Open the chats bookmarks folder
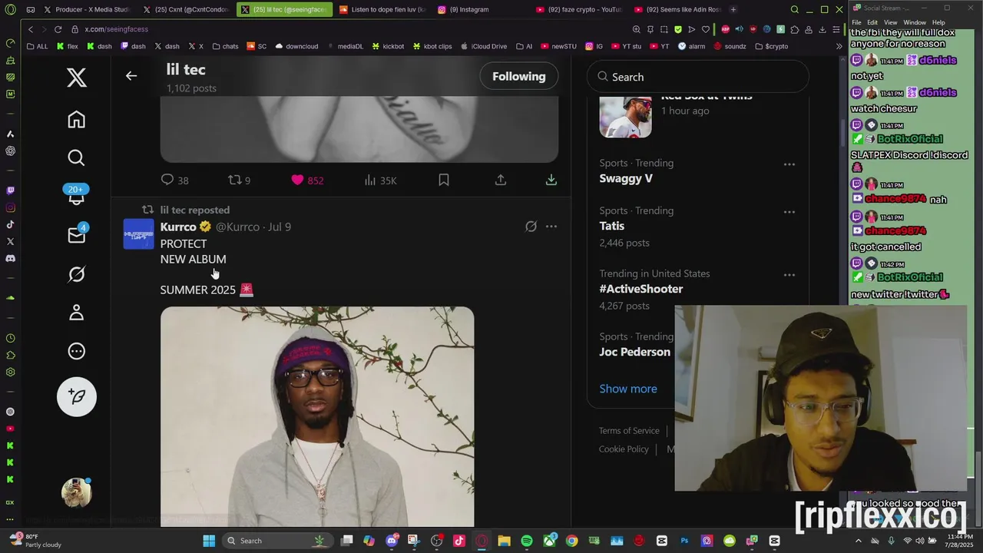This screenshot has height=553, width=983. coord(225,46)
